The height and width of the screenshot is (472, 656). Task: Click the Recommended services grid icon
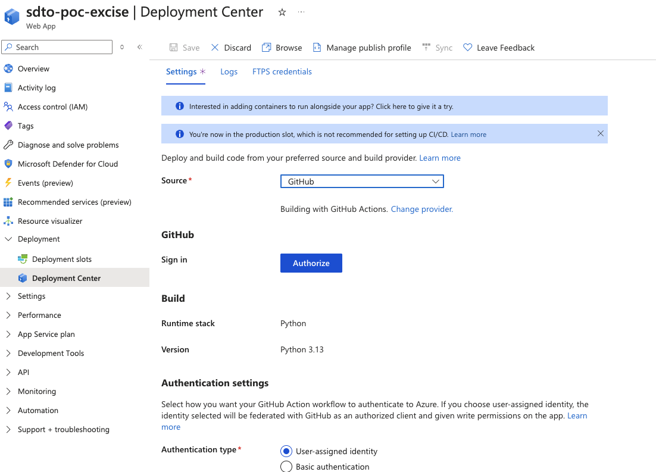(8, 202)
